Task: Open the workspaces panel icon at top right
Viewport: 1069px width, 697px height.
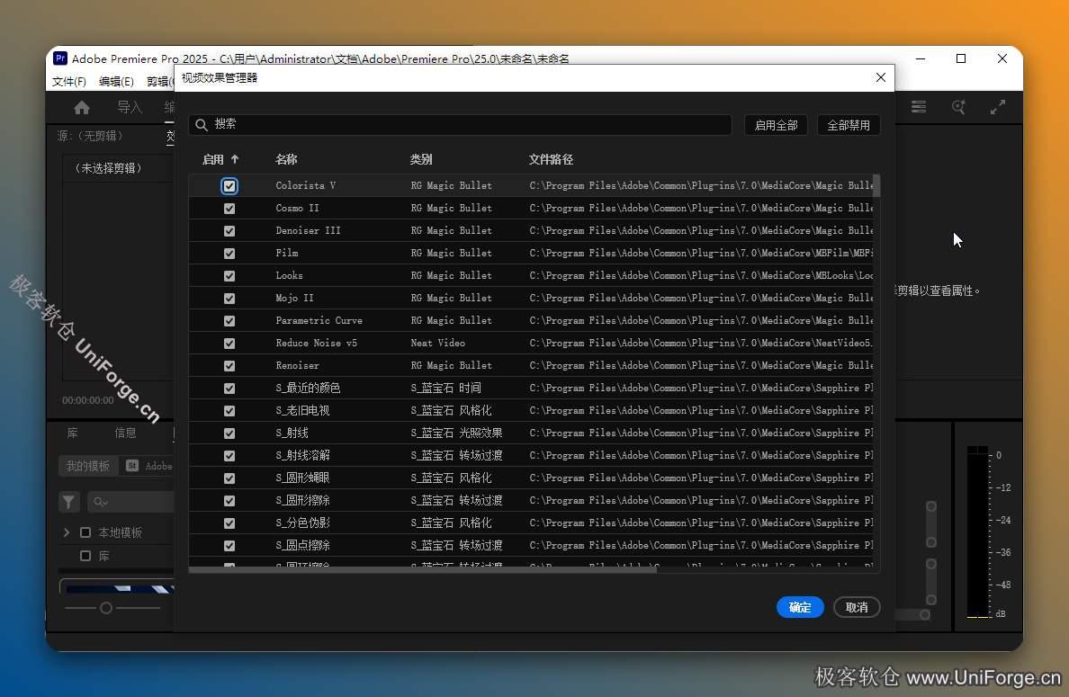Action: coord(919,107)
